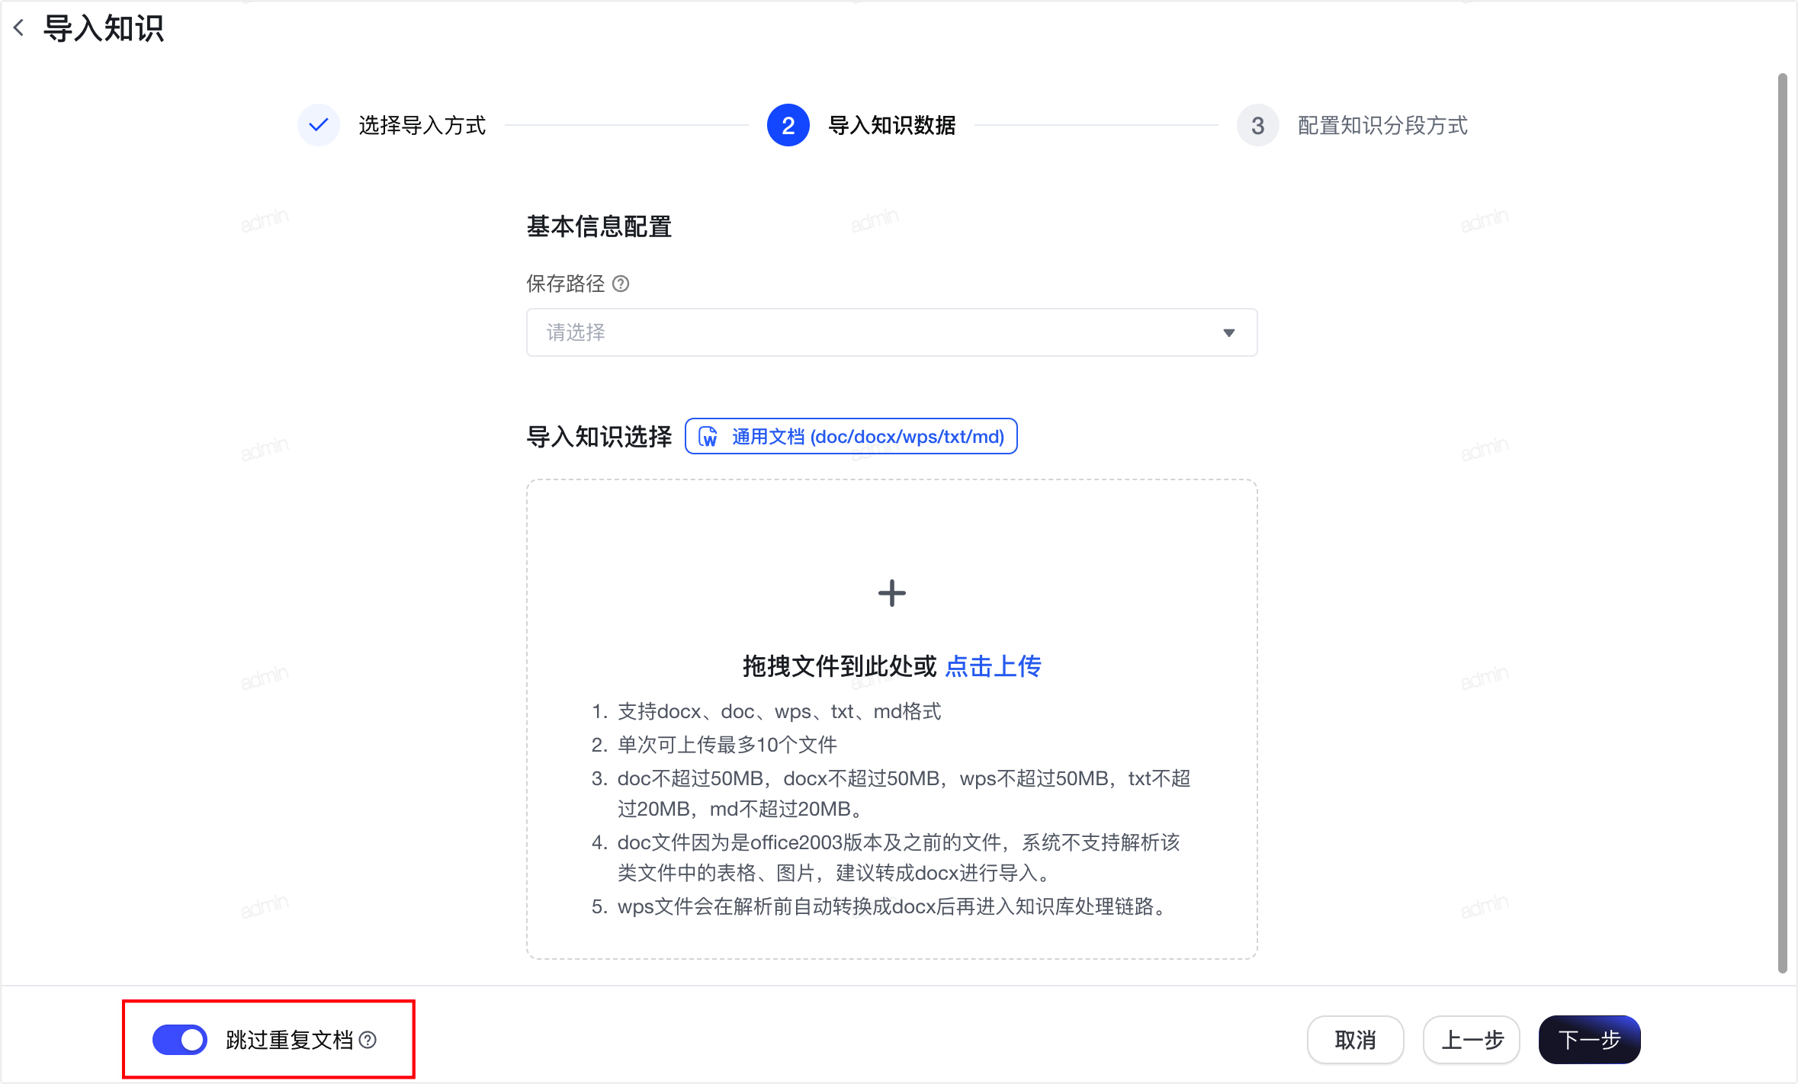Click the line 支持docx、doc、wps、txt、md格式
Image resolution: width=1798 pixels, height=1084 pixels.
coord(779,711)
